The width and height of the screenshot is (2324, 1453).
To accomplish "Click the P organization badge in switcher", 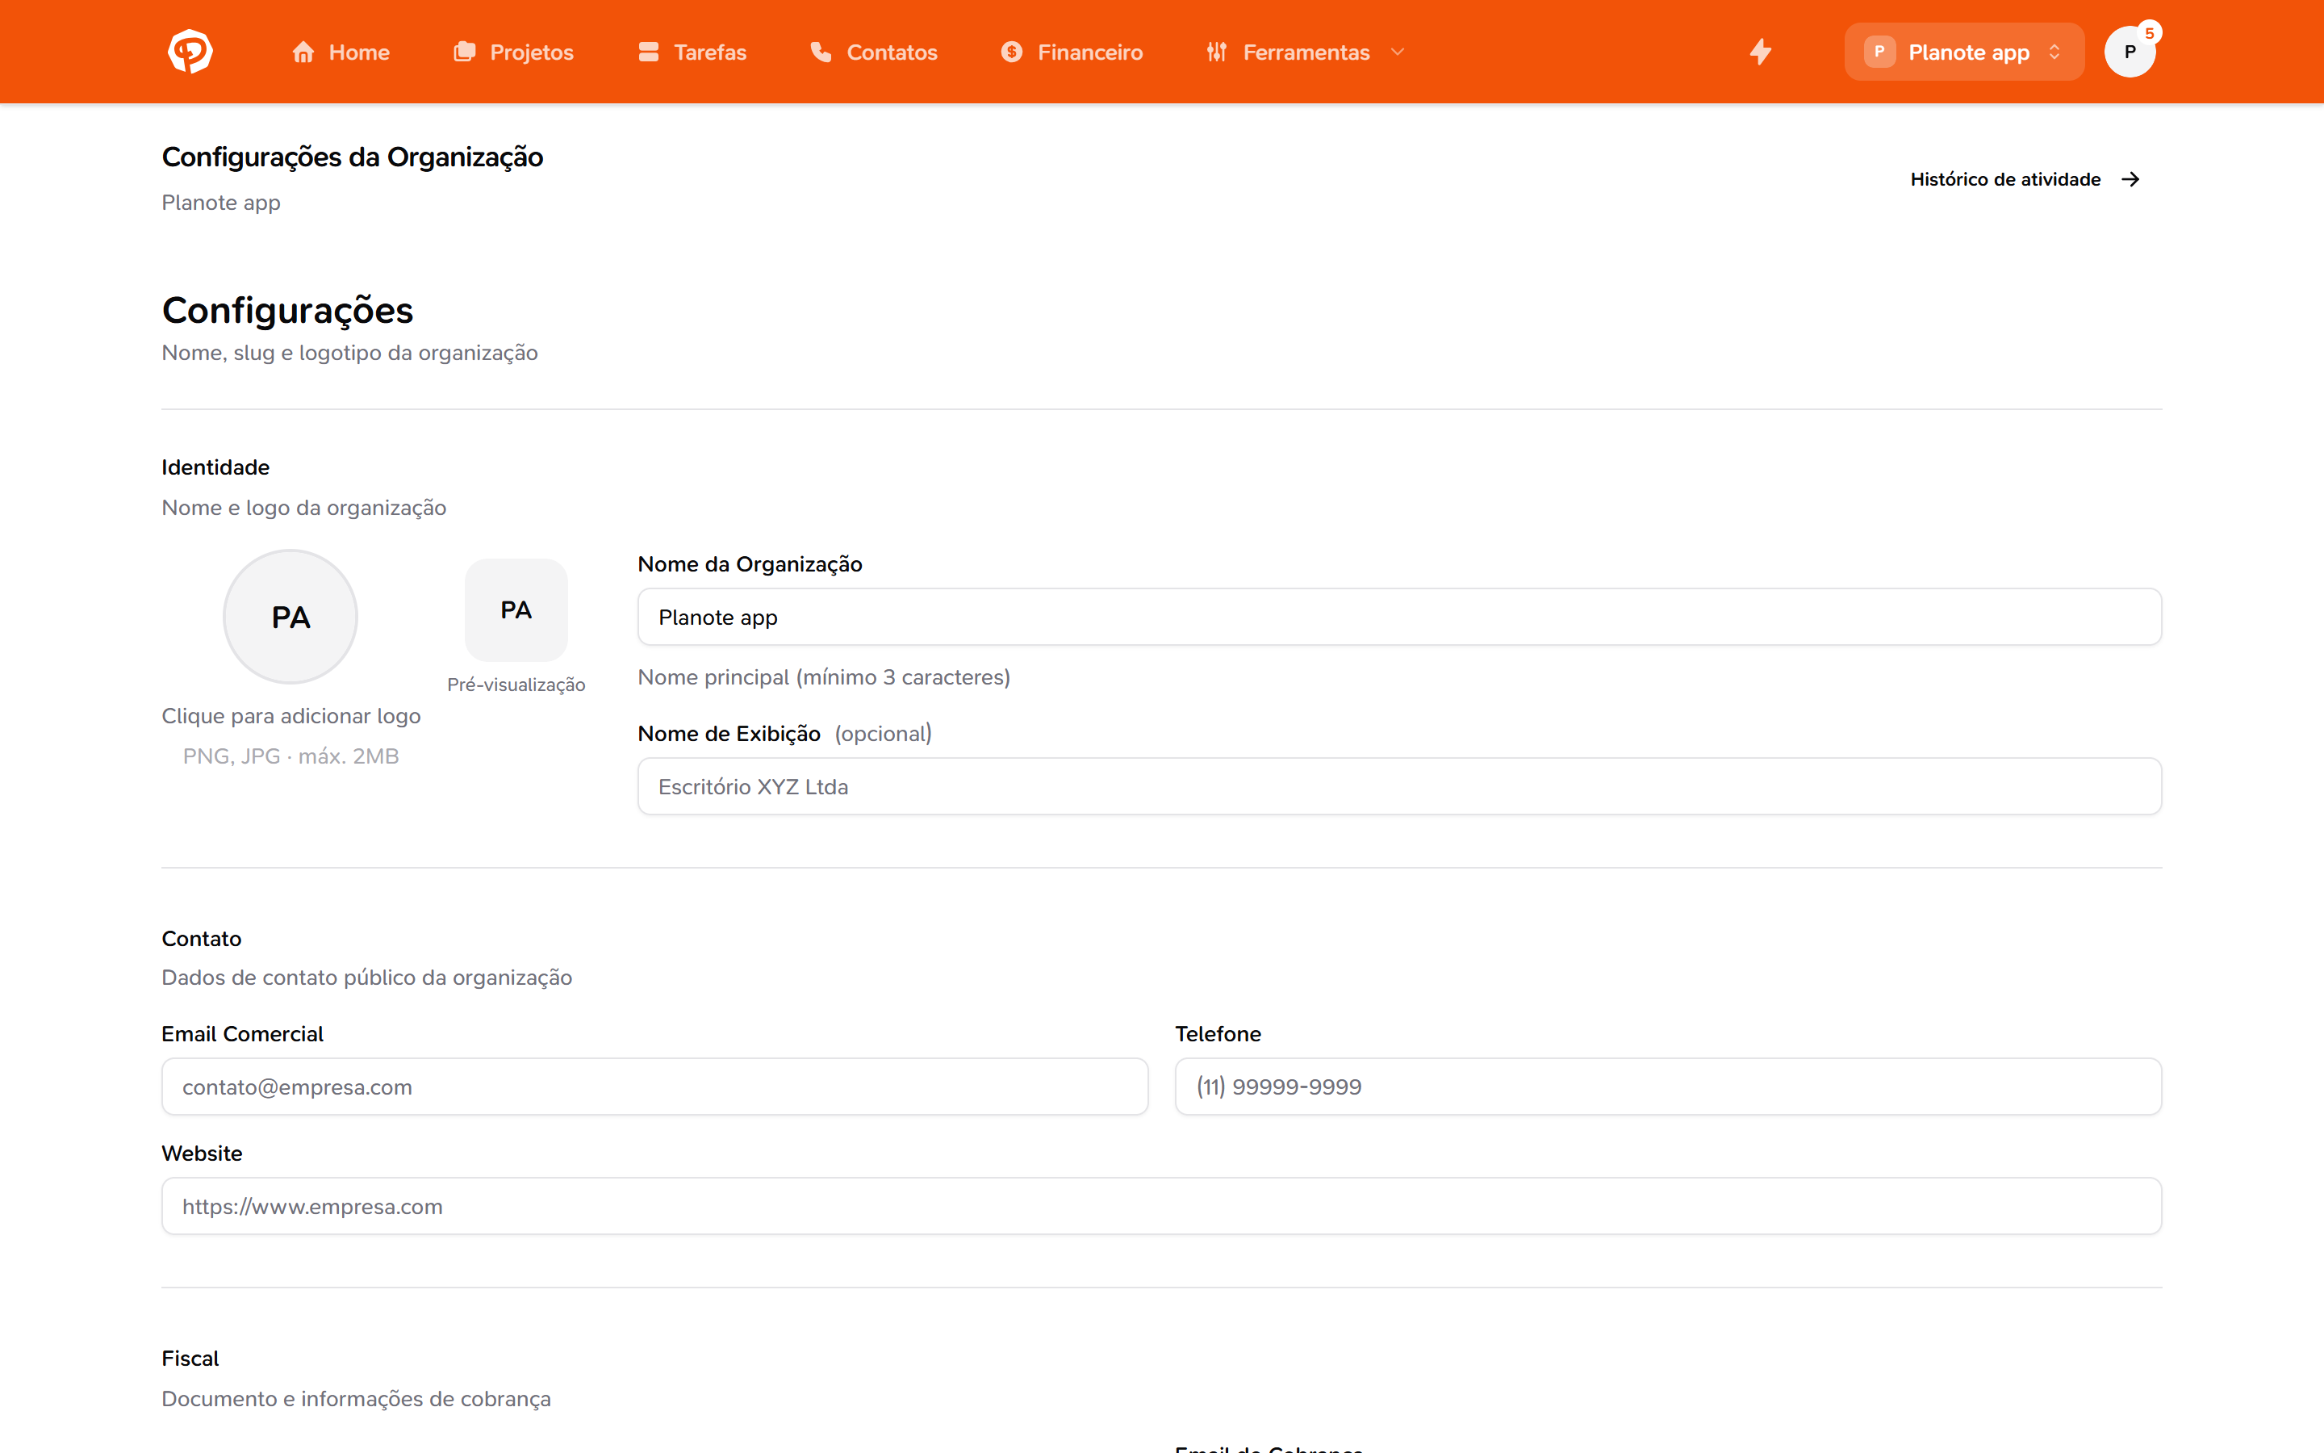I will 1879,52.
